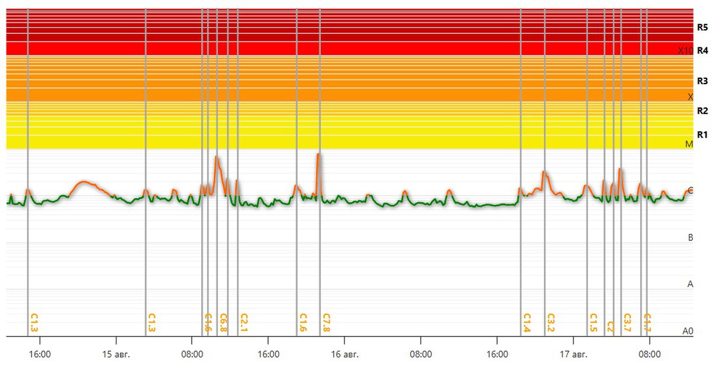Select the C7.8 flare marker label
The width and height of the screenshot is (712, 366).
(326, 322)
